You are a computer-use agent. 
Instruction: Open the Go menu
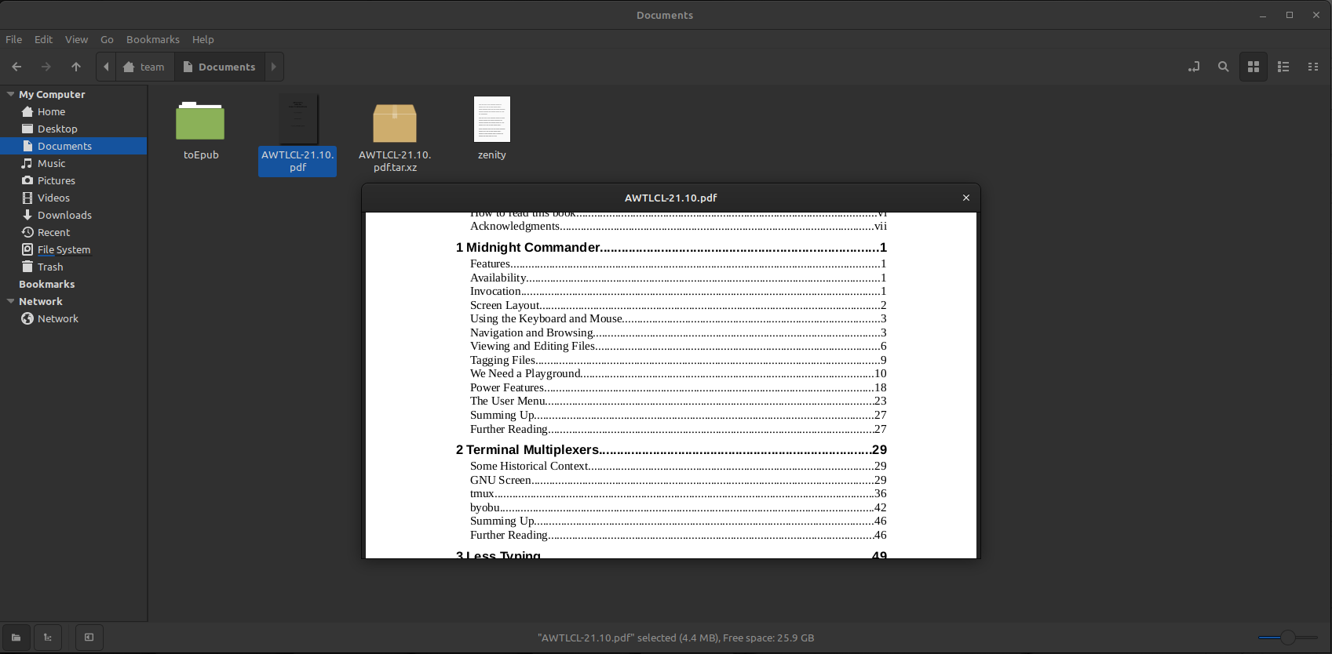coord(108,39)
